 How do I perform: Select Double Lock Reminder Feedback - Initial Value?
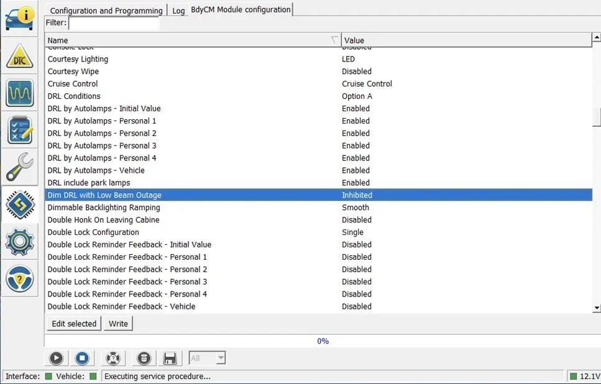(x=318, y=244)
